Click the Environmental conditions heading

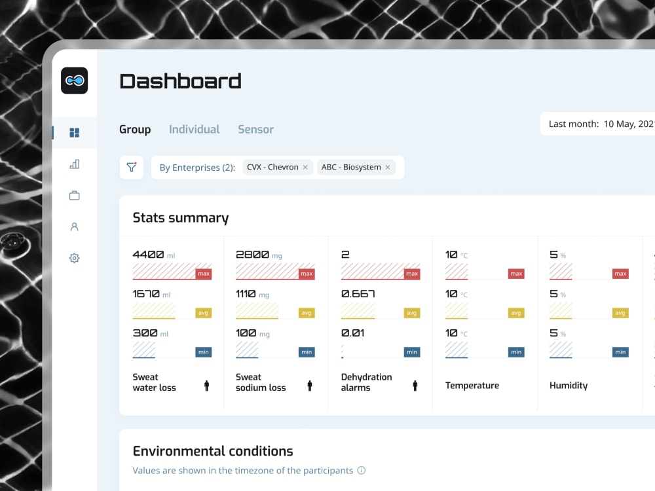click(213, 451)
